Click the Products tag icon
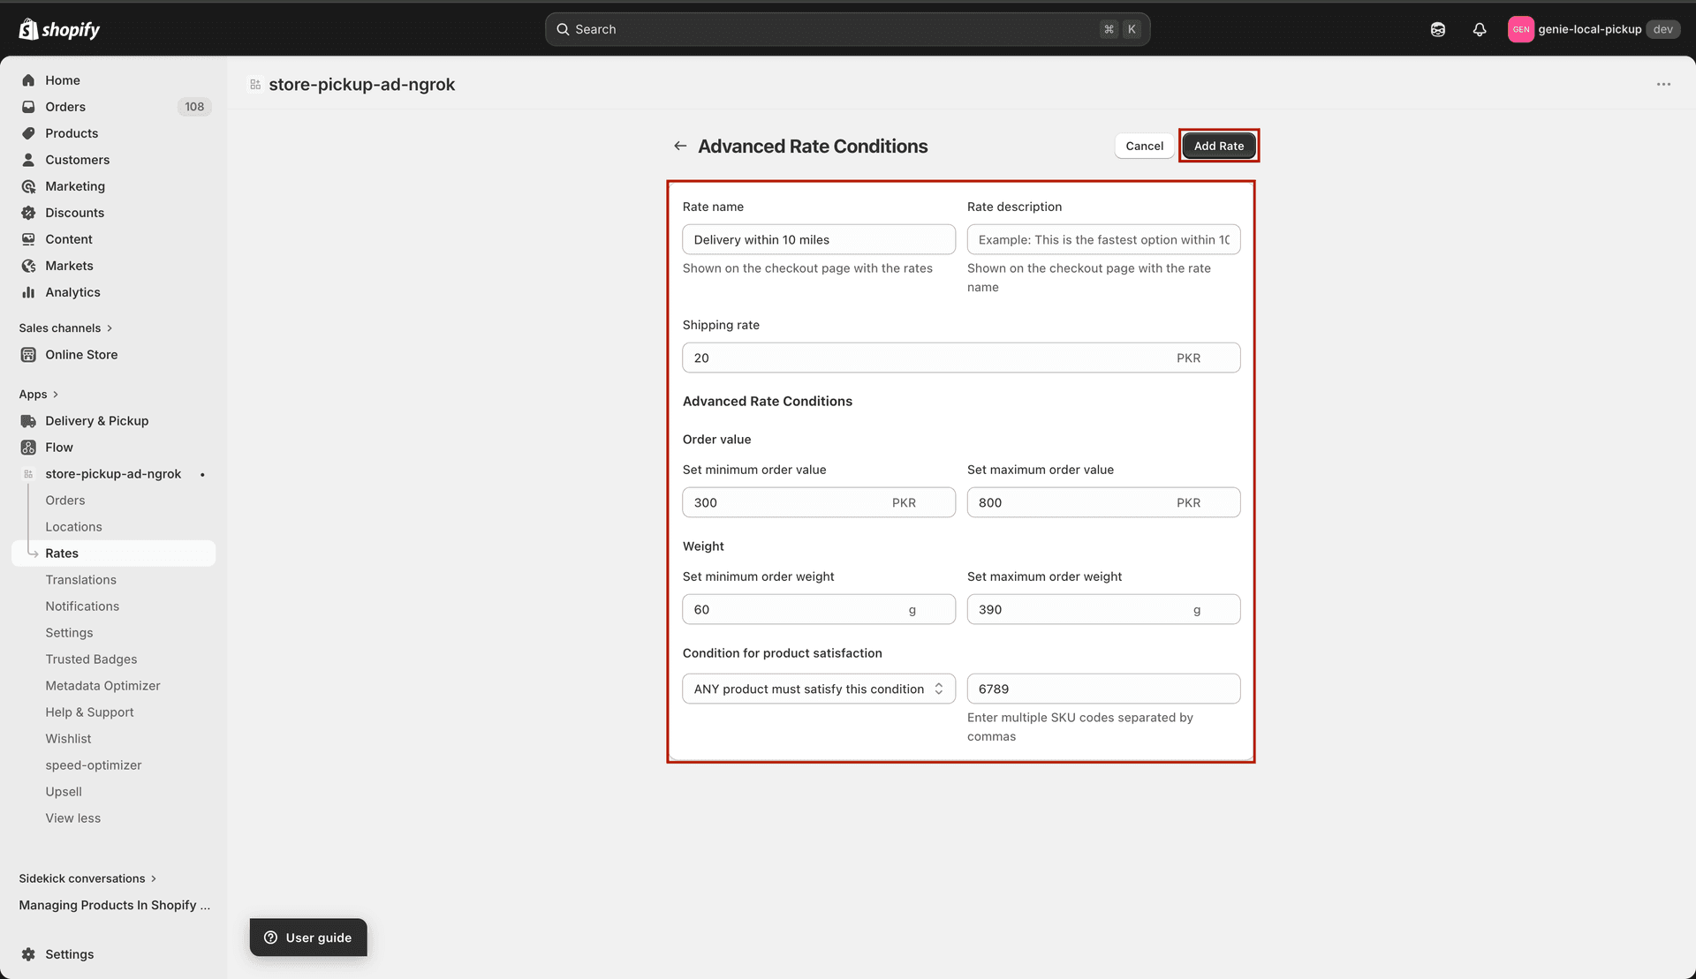Viewport: 1696px width, 979px height. [x=28, y=133]
